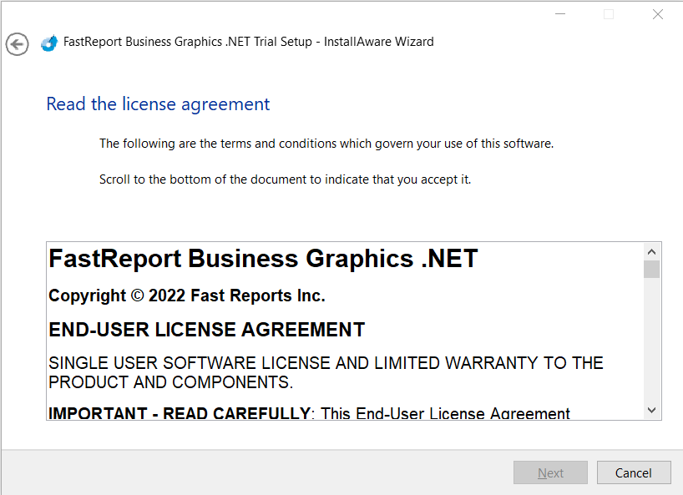Click the close window control
683x495 pixels.
[658, 14]
